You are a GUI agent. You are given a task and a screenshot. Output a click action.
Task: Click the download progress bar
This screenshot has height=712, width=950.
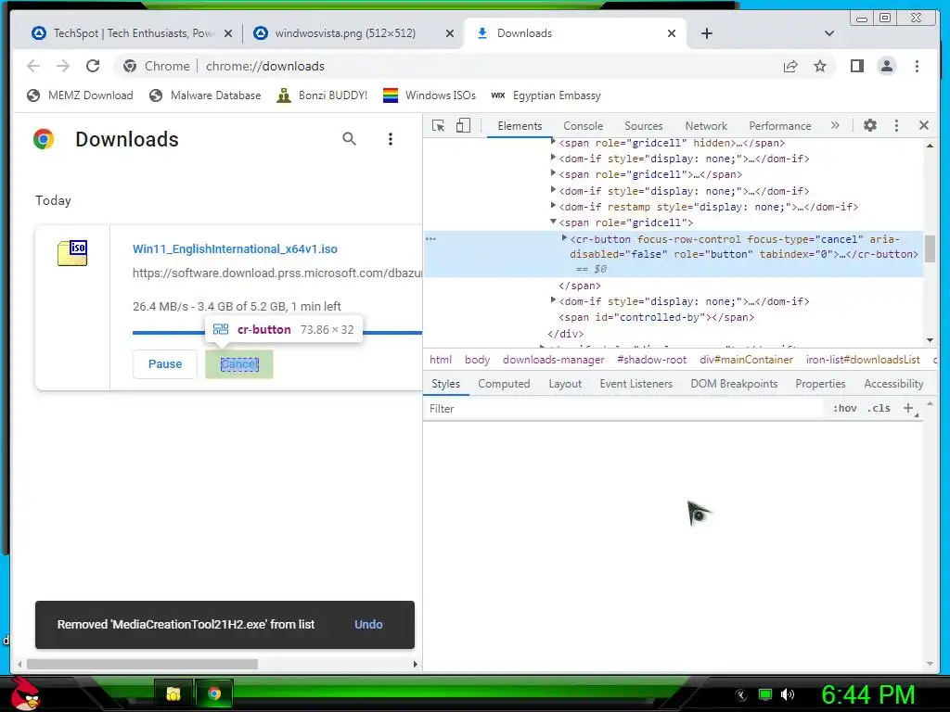point(276,333)
